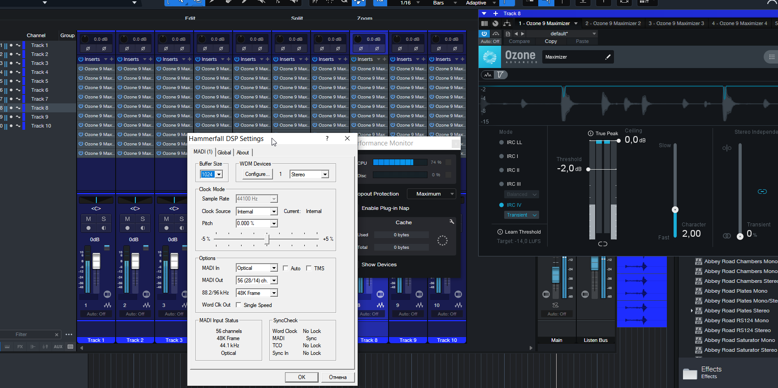This screenshot has height=388, width=778.
Task: Switch to the 3 - Ozone 9 Maximizer 3 tab
Action: (676, 23)
